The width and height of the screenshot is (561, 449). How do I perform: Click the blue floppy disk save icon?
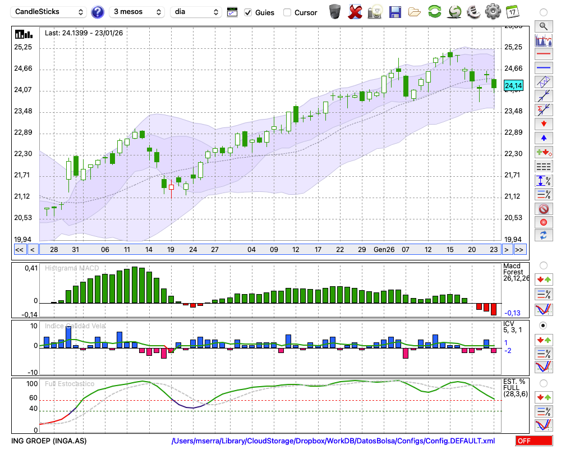coord(395,12)
